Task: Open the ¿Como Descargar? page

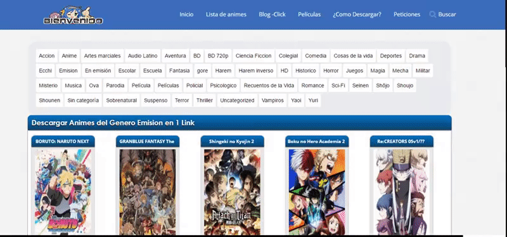Action: (357, 15)
